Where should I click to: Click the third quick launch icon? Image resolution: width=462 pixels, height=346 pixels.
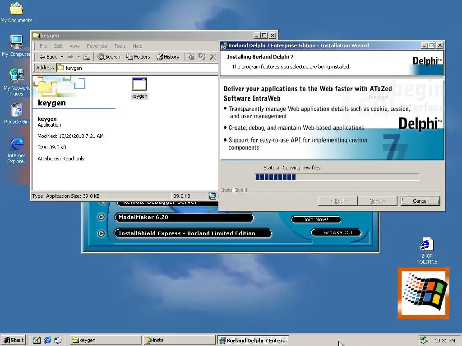58,340
